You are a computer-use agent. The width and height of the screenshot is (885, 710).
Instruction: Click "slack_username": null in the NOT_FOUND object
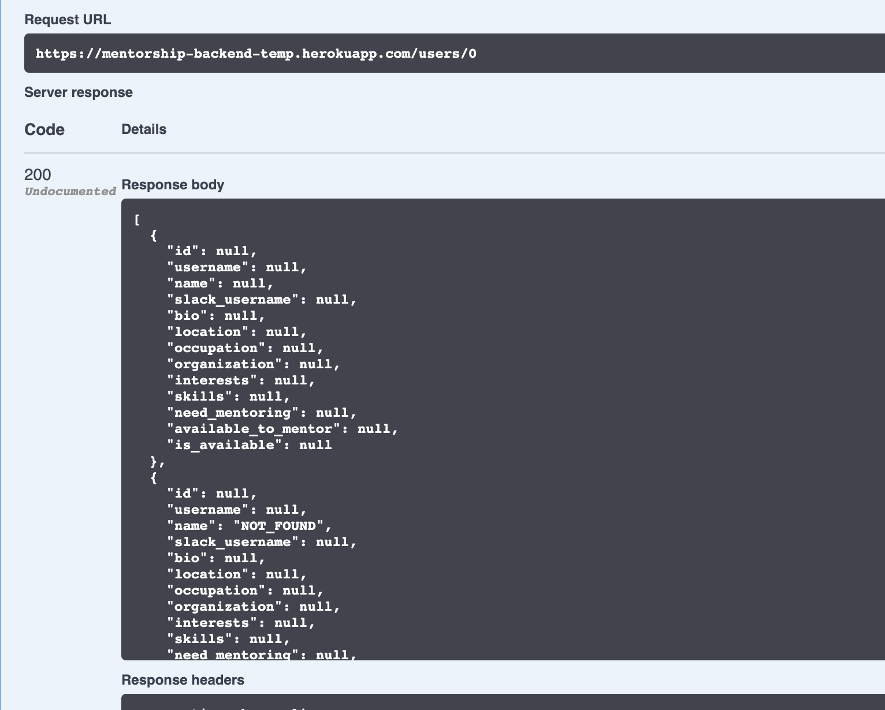pyautogui.click(x=262, y=542)
